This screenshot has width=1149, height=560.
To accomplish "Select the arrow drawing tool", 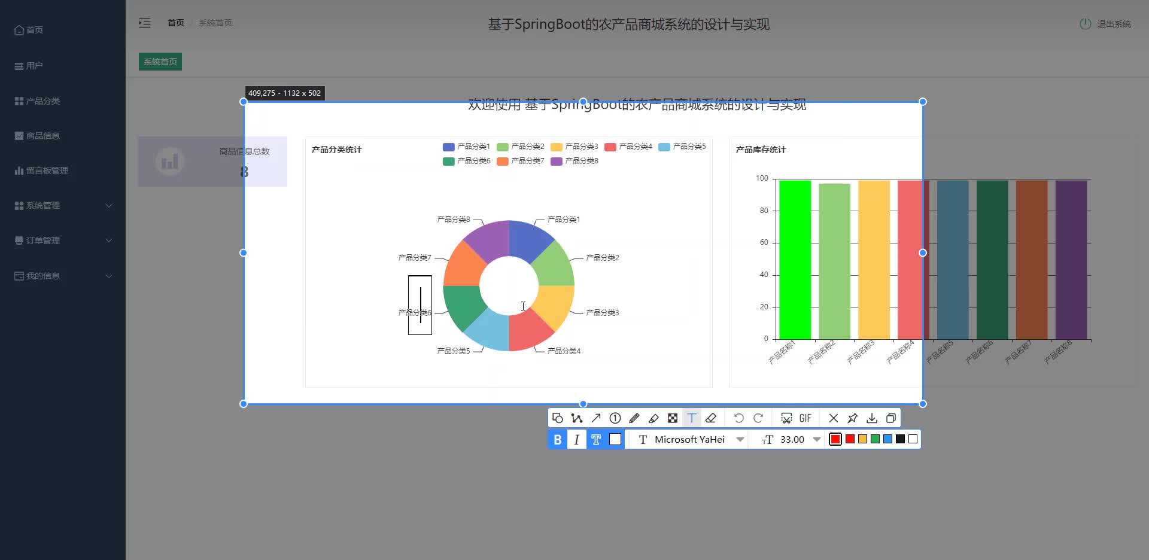I will (x=596, y=418).
